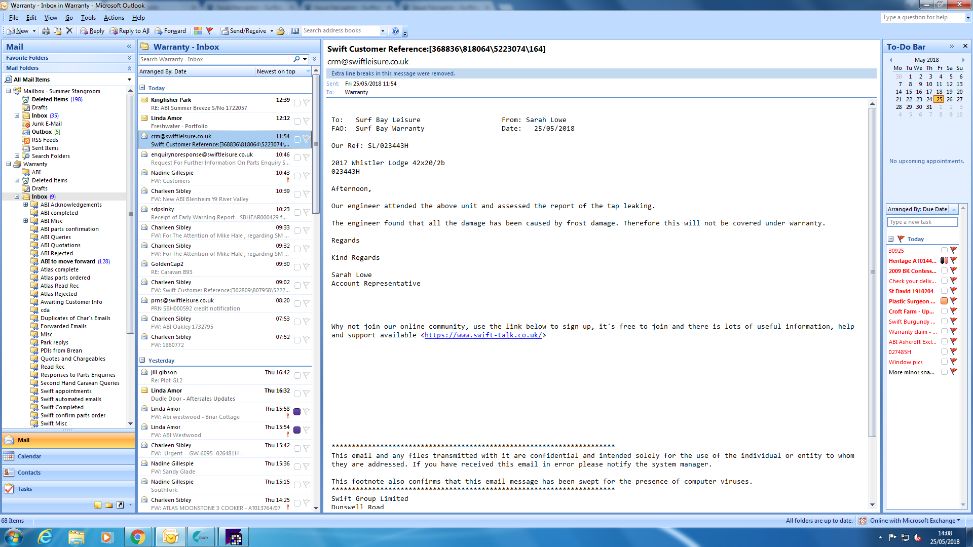Click the Delete (X) toolbar icon

pos(69,31)
